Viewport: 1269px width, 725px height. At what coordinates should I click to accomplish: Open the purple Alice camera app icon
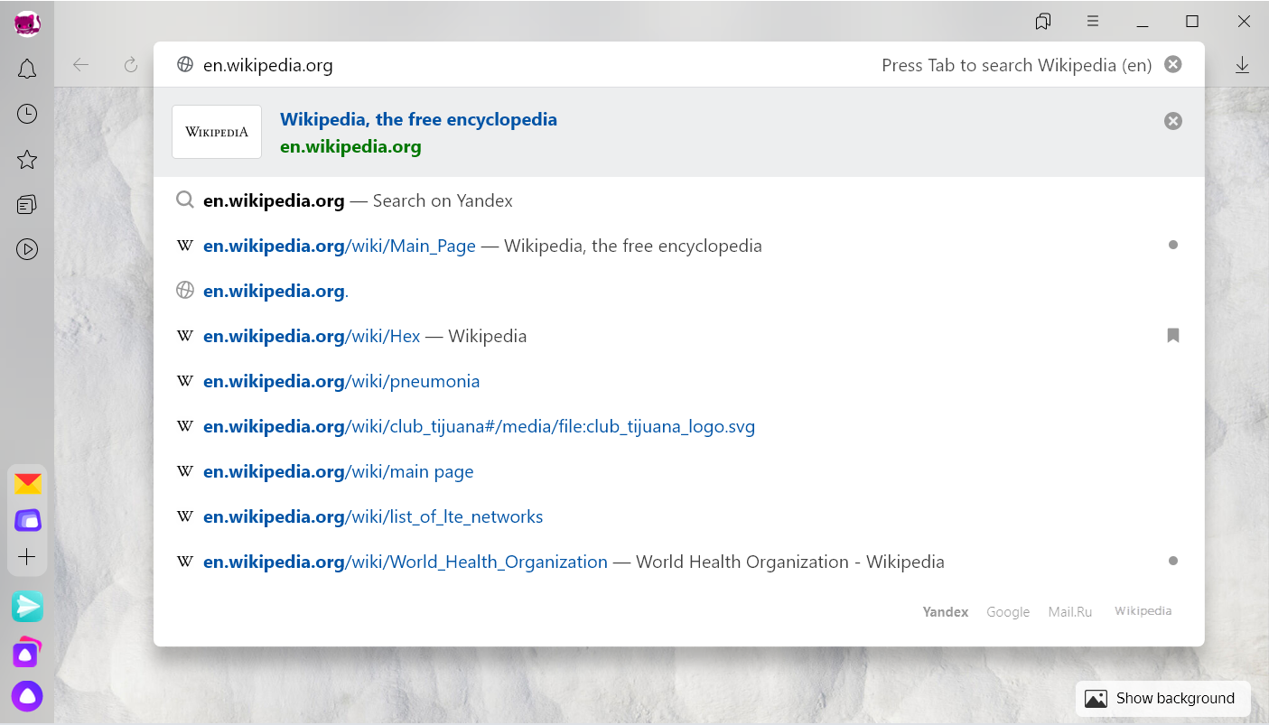coord(27,652)
